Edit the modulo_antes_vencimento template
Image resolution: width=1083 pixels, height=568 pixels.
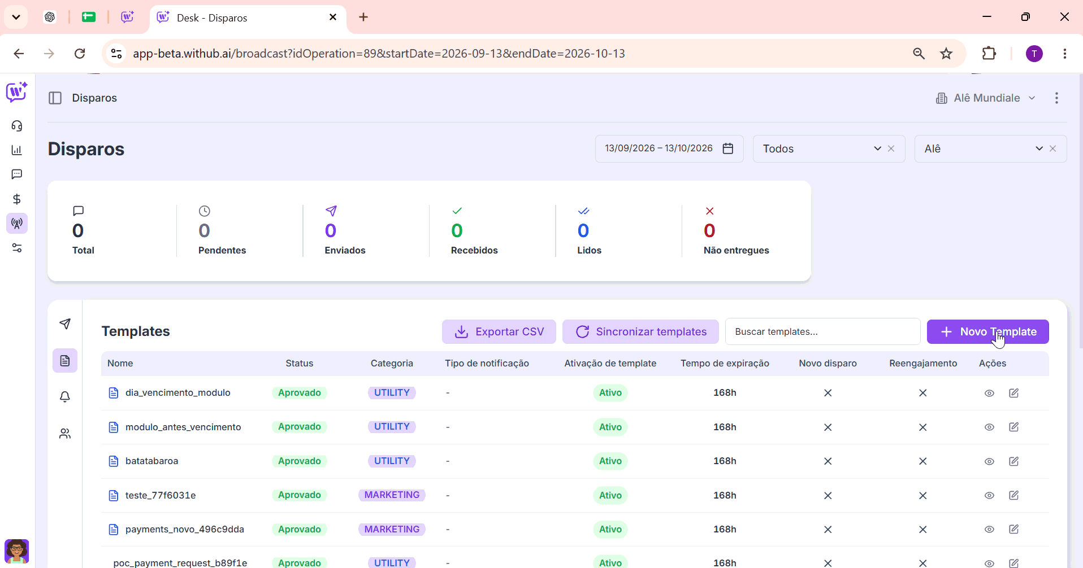point(1014,427)
